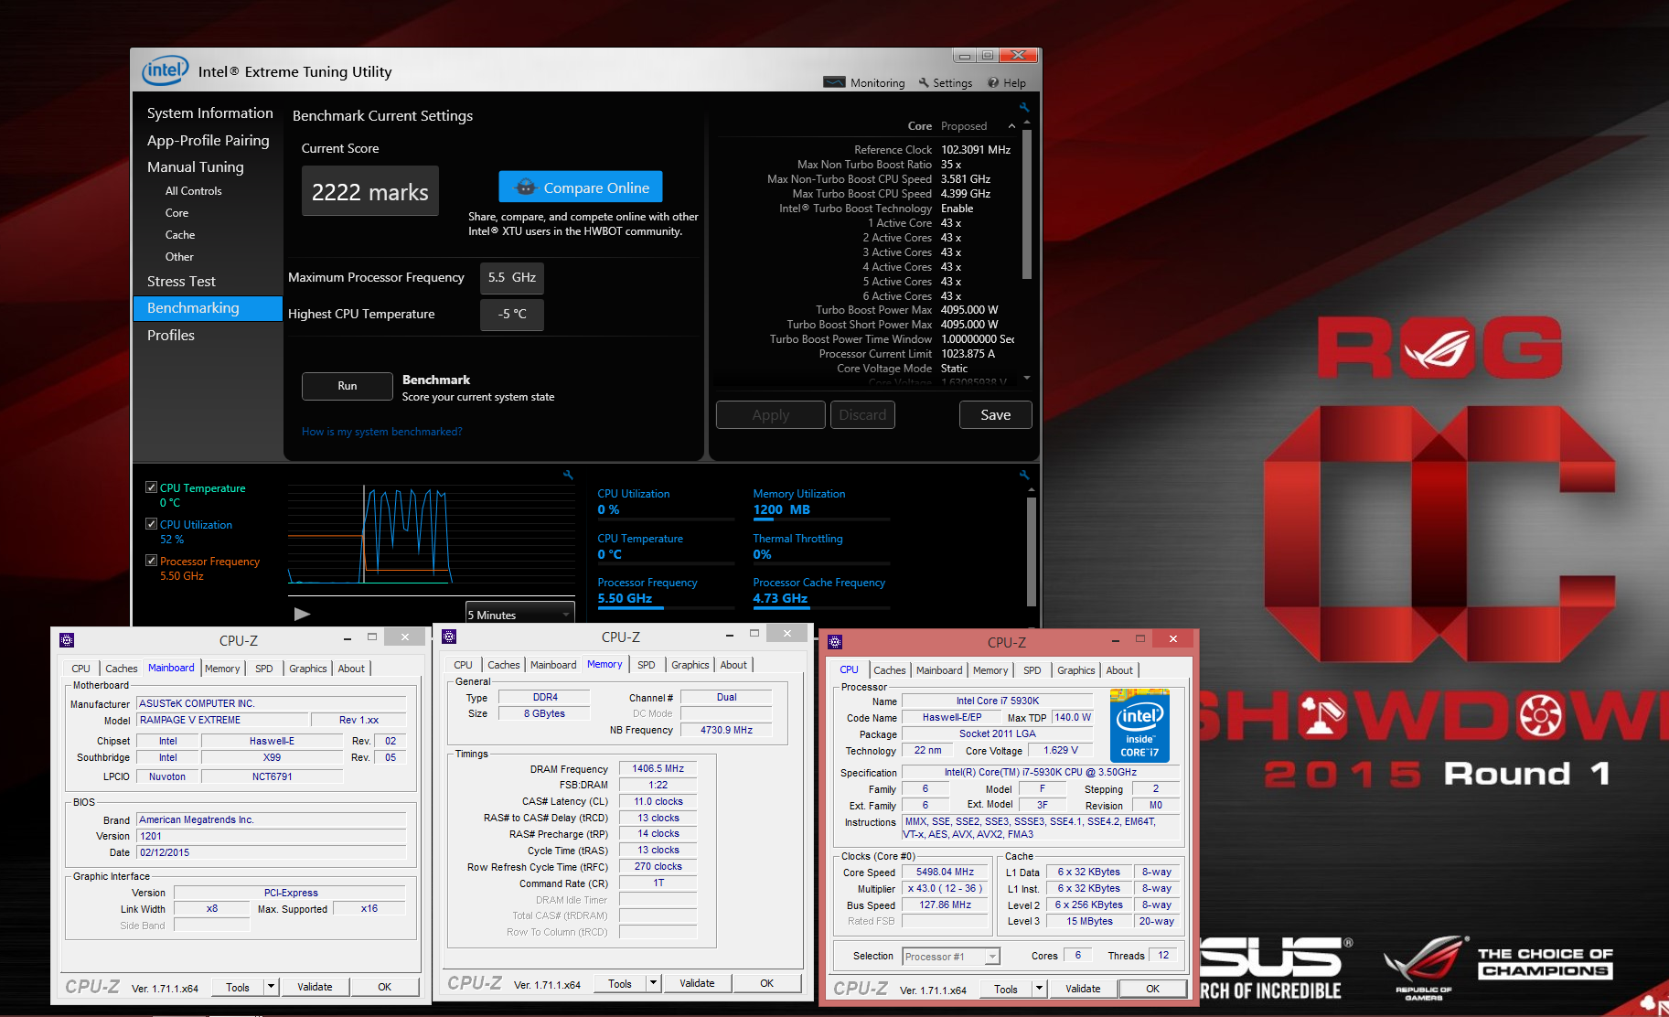This screenshot has width=1669, height=1017.
Task: Select Benchmarking in XTU sidebar
Action: tap(209, 308)
